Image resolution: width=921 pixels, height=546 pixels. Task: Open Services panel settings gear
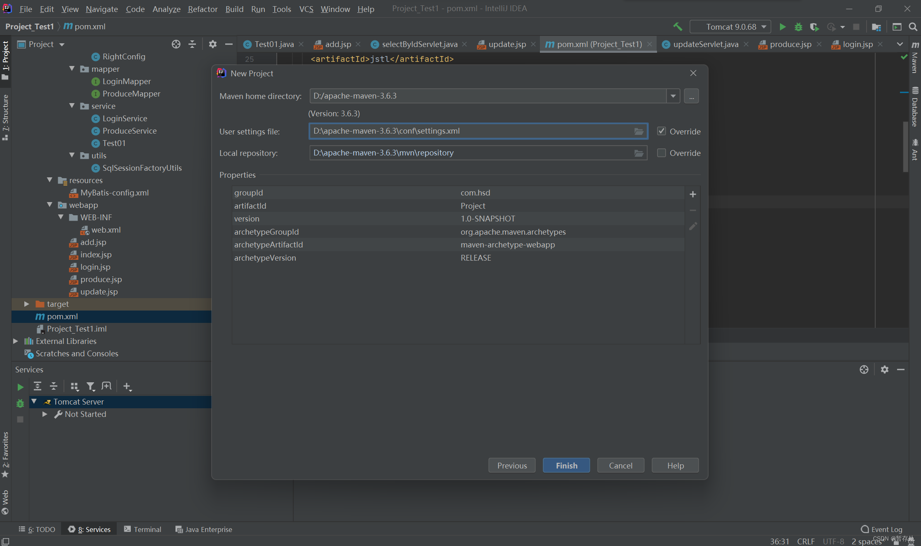tap(884, 369)
